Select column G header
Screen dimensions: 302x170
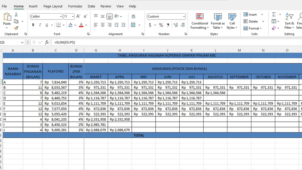coord(96,50)
